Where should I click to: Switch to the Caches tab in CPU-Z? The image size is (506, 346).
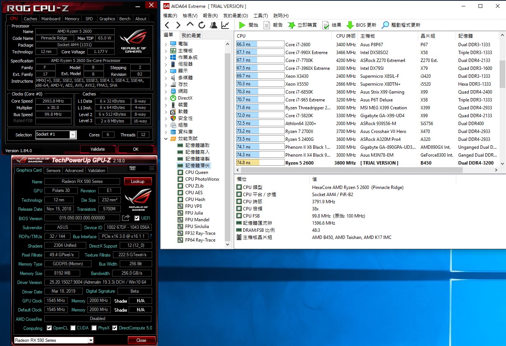[30, 19]
